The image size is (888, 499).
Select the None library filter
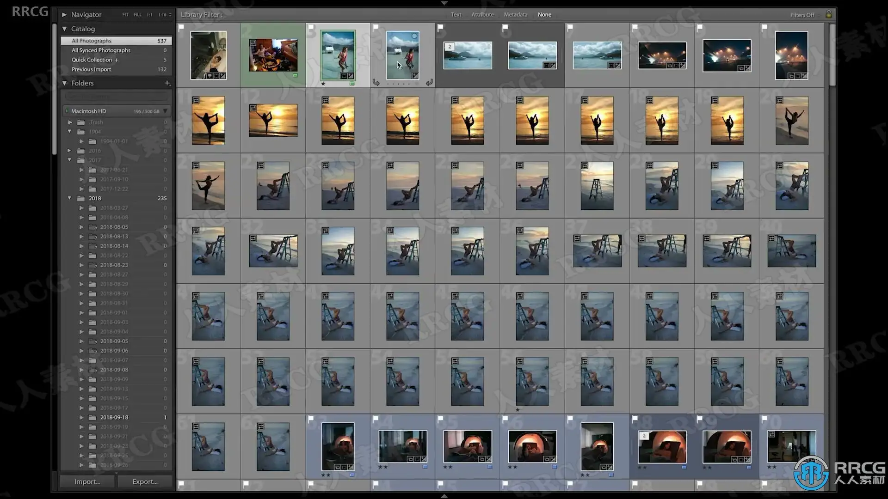[x=544, y=15]
